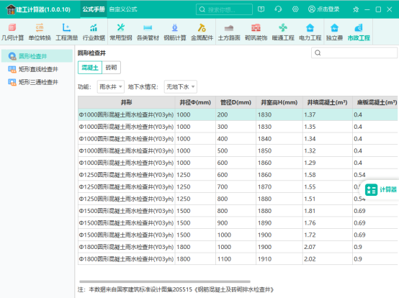The width and height of the screenshot is (399, 298).
Task: Switch to the 混凝土 concrete option
Action: tap(90, 68)
